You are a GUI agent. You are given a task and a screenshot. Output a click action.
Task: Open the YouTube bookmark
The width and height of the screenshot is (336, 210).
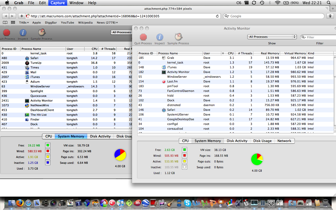click(67, 23)
